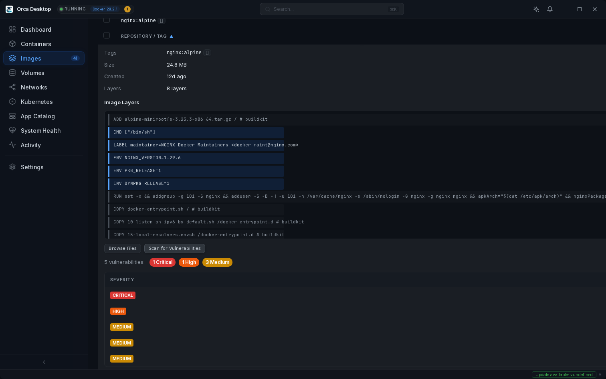The width and height of the screenshot is (606, 379).
Task: Copy nginx:alpine tag in the Tags detail row
Action: (207, 53)
